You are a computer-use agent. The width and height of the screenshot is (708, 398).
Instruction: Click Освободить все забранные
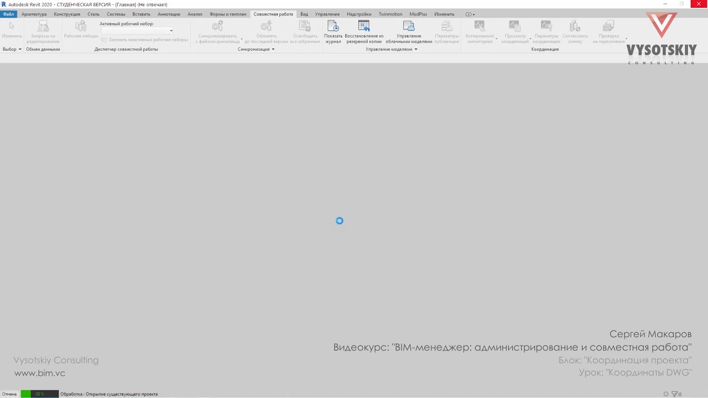click(305, 32)
